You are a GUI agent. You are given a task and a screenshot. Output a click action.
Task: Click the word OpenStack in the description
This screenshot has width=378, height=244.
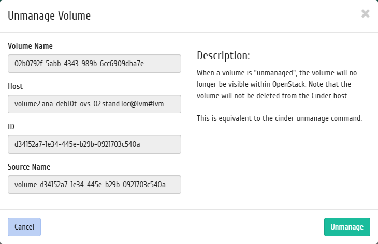click(x=289, y=84)
